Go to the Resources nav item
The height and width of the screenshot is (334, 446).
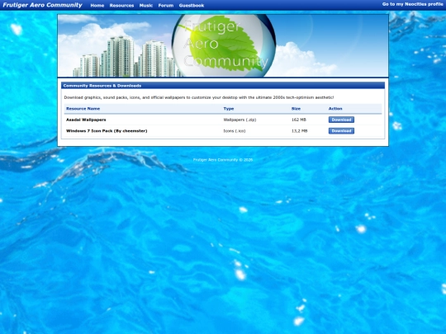pyautogui.click(x=121, y=6)
